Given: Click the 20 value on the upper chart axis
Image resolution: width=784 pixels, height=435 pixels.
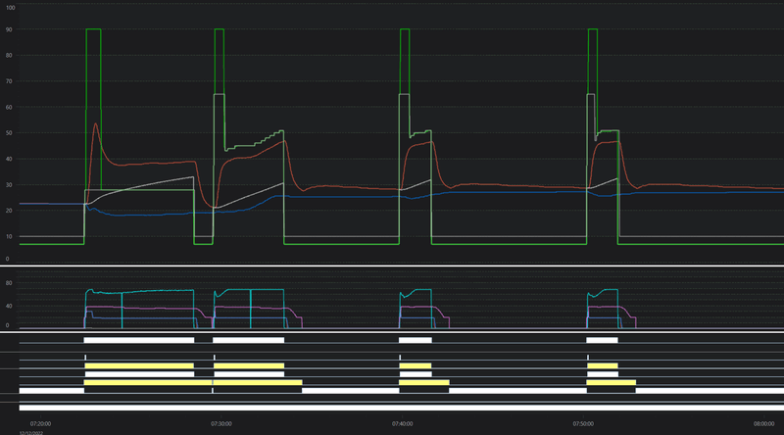Looking at the screenshot, I should pyautogui.click(x=9, y=211).
